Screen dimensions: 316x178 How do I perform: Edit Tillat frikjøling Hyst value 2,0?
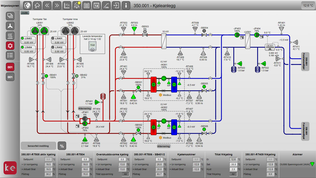(x=233, y=169)
